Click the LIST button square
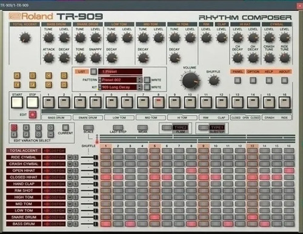 (93, 71)
